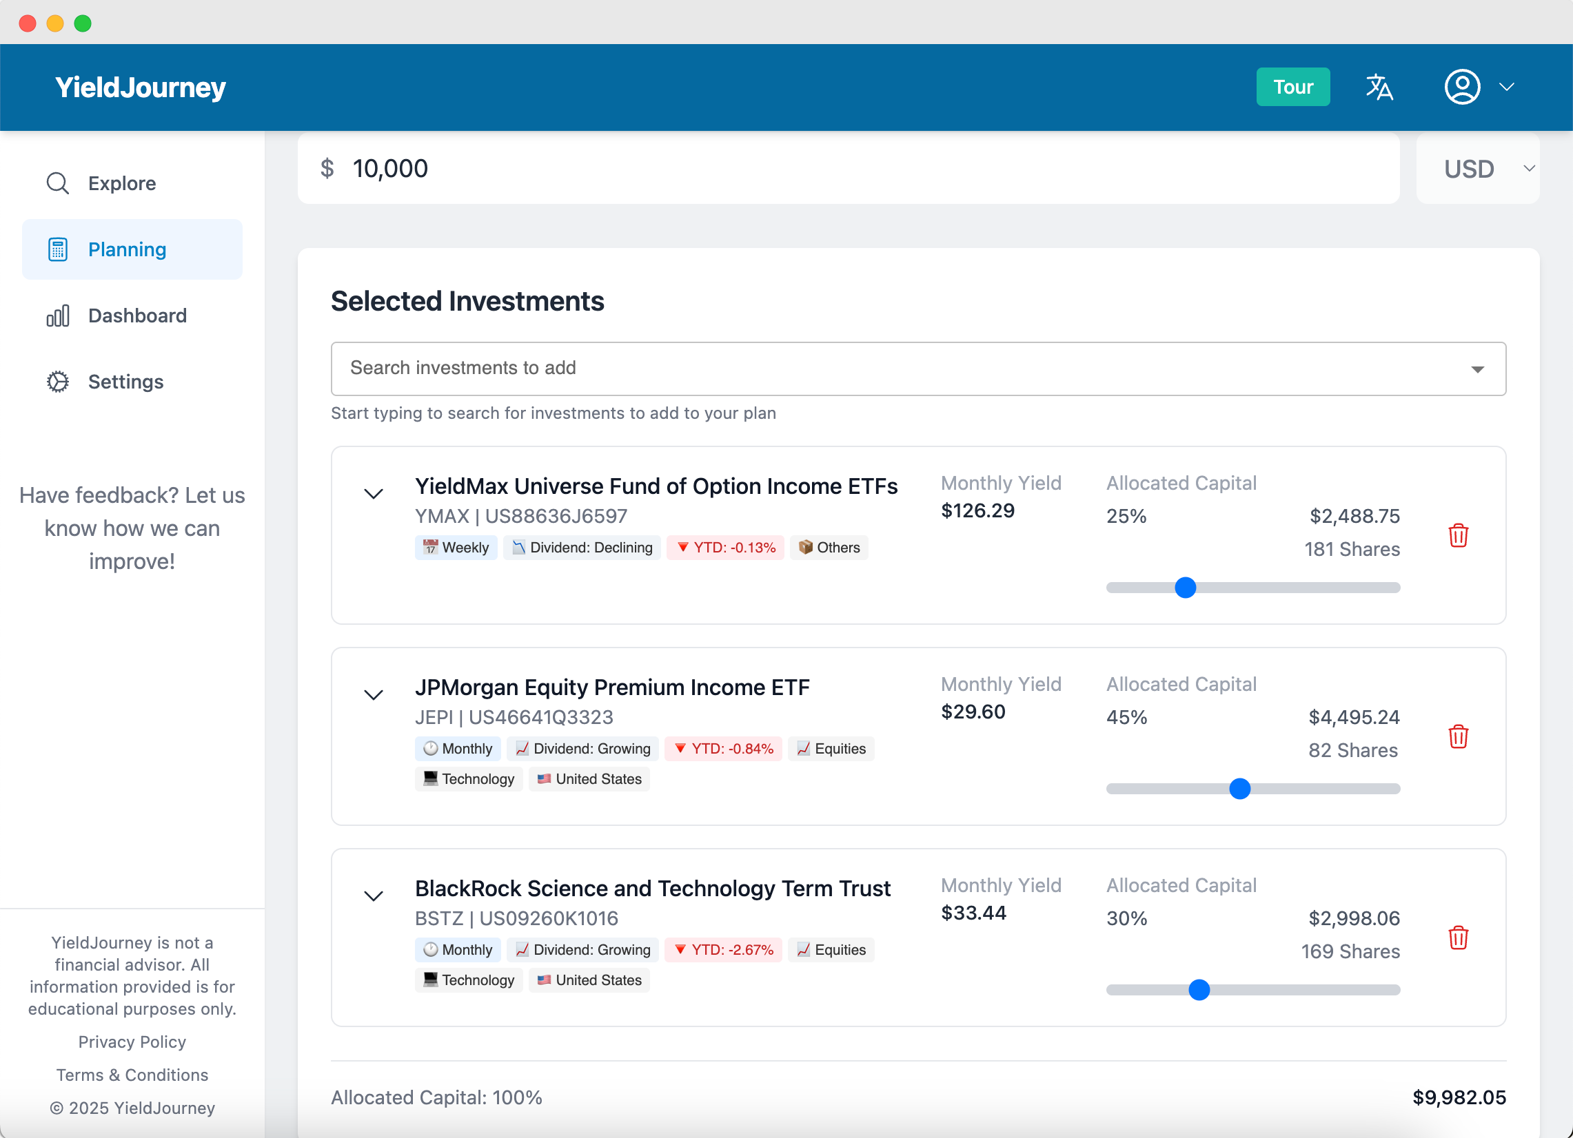
Task: Click Technology tag on JEPI
Action: click(469, 779)
